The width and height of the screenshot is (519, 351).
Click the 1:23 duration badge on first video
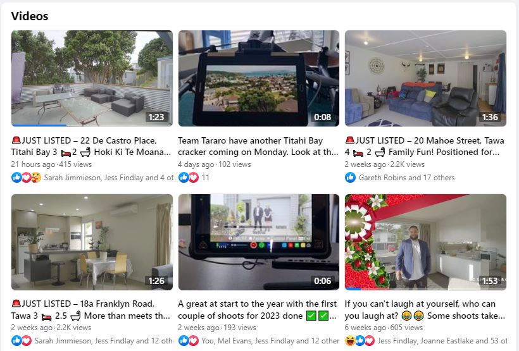pos(156,117)
